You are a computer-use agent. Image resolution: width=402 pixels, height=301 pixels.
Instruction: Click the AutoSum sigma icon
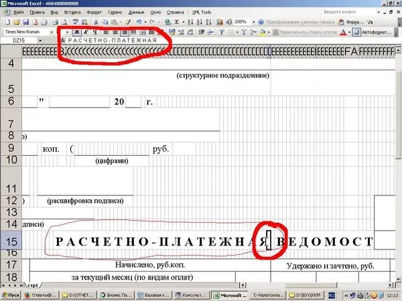pos(177,22)
